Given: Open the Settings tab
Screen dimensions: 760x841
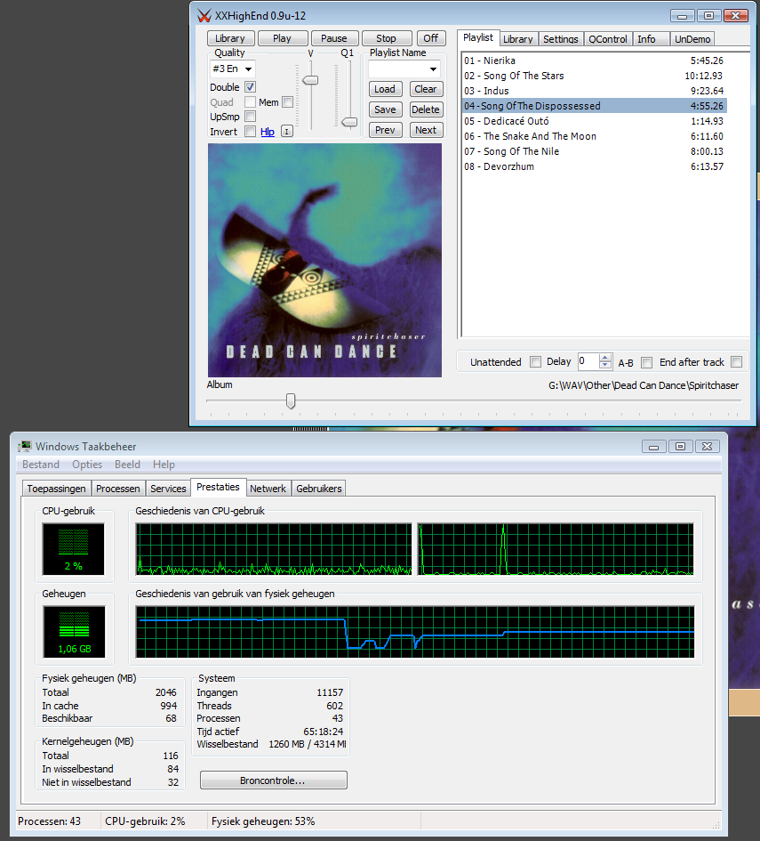Looking at the screenshot, I should tap(561, 39).
